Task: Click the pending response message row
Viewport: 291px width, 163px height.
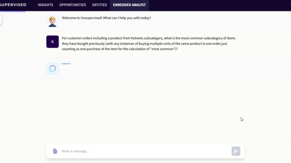Action: point(145,68)
